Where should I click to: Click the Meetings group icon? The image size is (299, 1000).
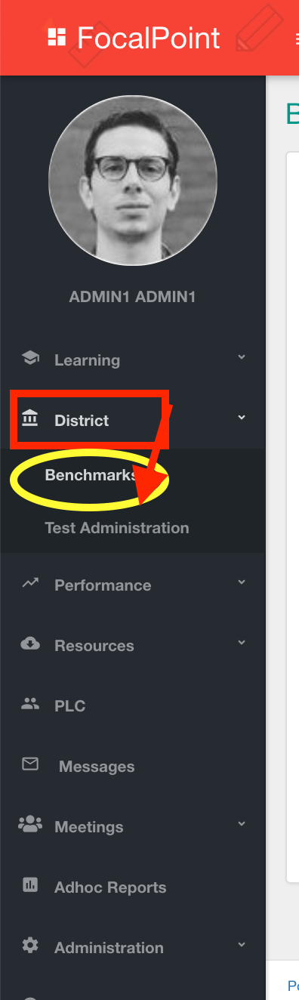[x=30, y=825]
